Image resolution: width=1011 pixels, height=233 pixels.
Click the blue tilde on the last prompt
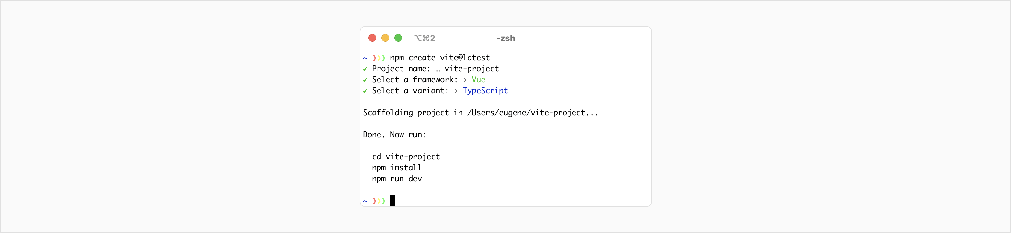click(365, 201)
